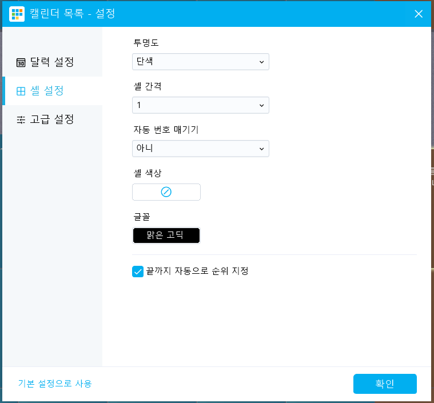Screen dimensions: 434x403
Task: Expand the 셀 간격 dropdown showing 1
Action: pos(200,105)
